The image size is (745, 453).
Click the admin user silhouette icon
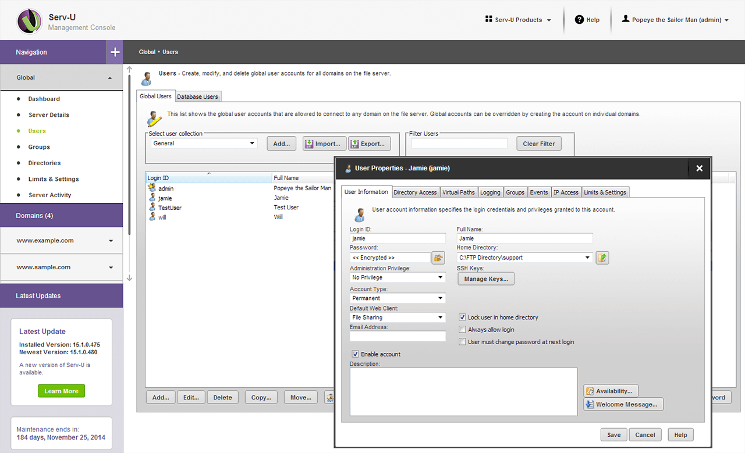pos(626,20)
